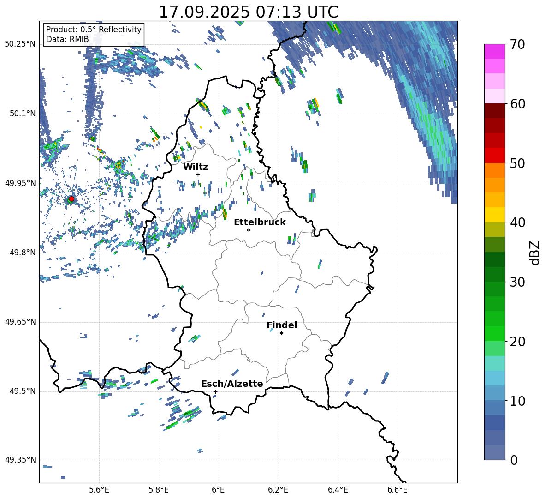Screen dimensions: 546x499
Task: Click the 49.8°N latitude label
Action: coord(23,253)
